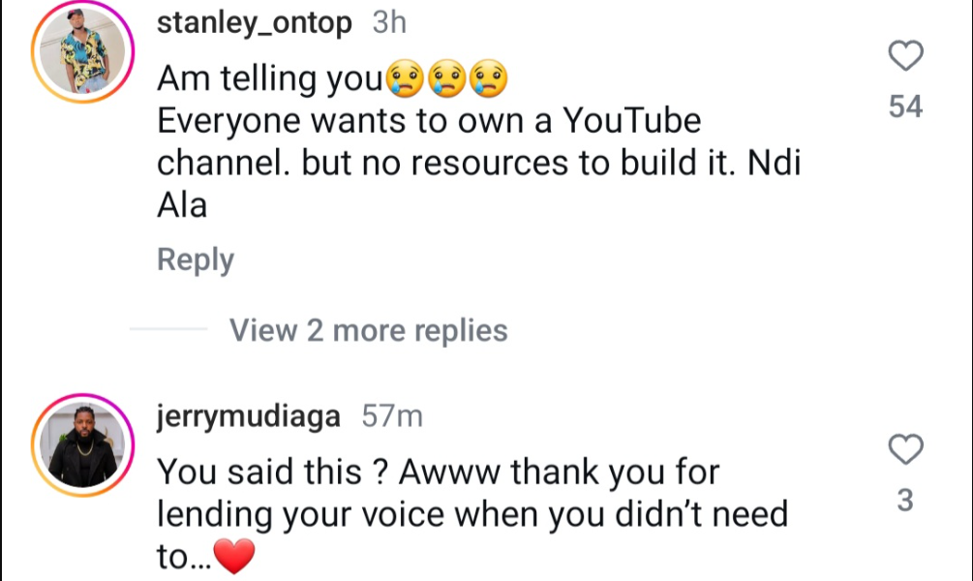Select the "Everyone wants to own a YouTube" text

coord(428,122)
